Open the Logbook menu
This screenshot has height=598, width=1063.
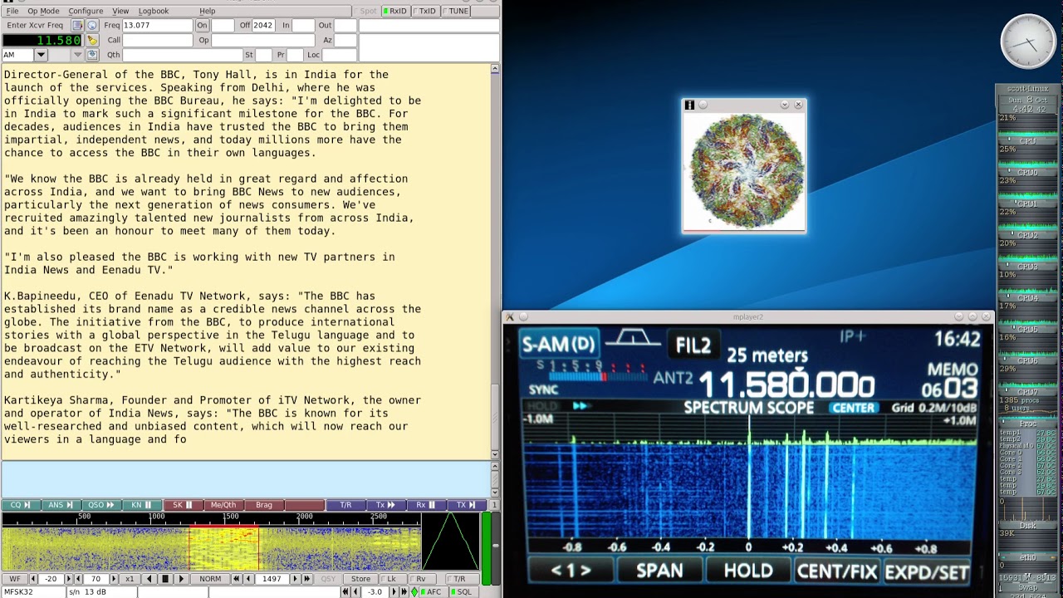[x=153, y=11]
